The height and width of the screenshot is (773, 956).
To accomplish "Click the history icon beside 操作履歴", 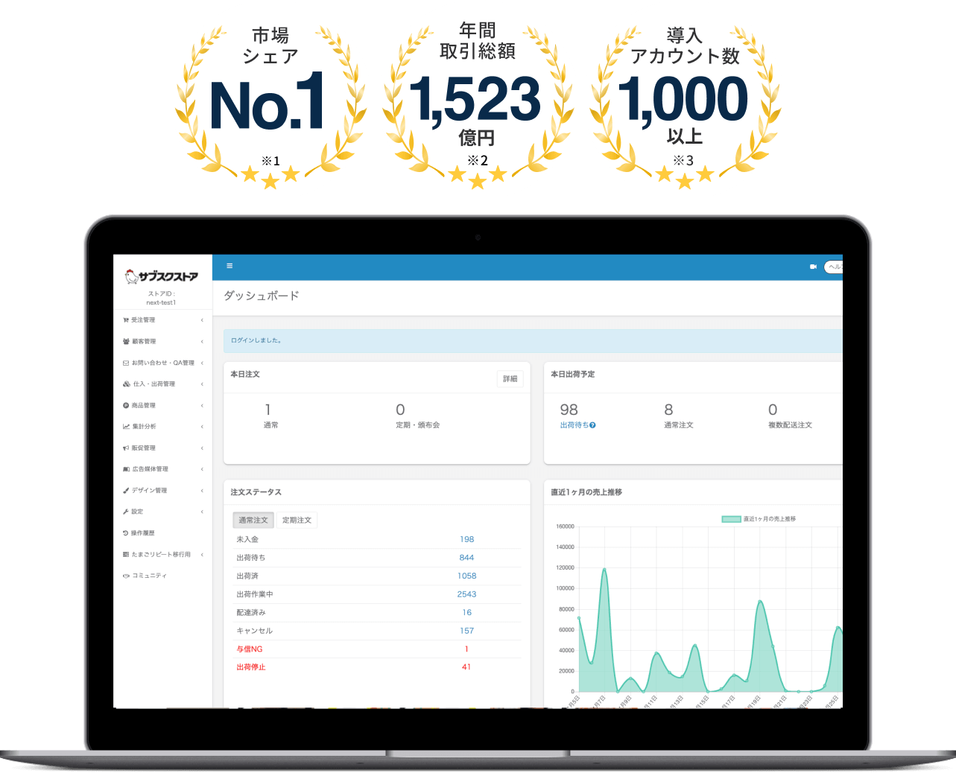I will [x=126, y=533].
